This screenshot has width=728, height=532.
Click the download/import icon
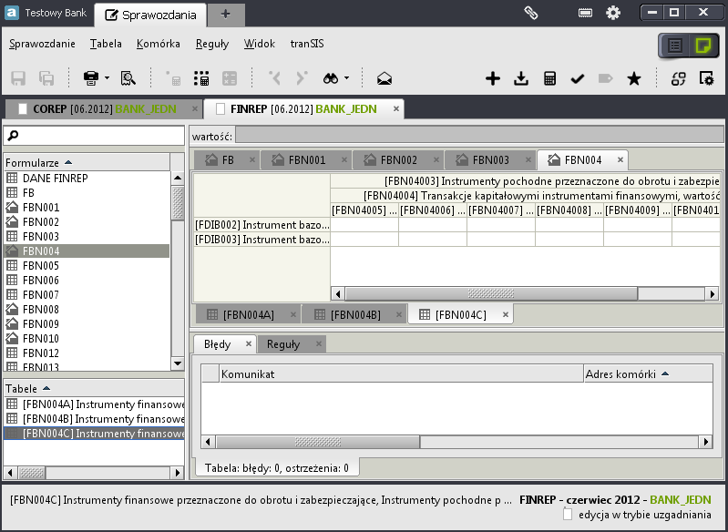[x=521, y=78]
